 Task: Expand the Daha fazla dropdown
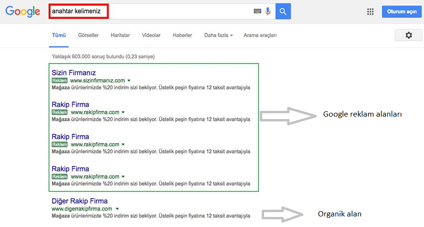tap(218, 35)
